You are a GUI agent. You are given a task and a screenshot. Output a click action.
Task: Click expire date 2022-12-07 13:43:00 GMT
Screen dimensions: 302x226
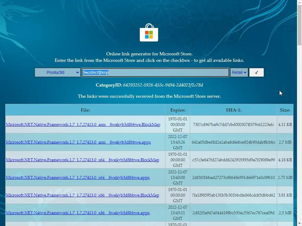(x=178, y=177)
